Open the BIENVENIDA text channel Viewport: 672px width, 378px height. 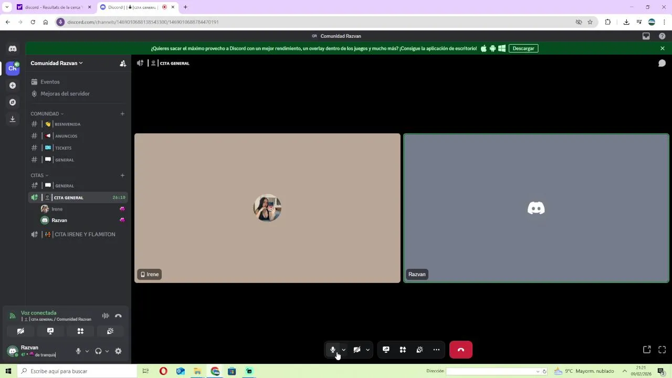[x=78, y=124]
